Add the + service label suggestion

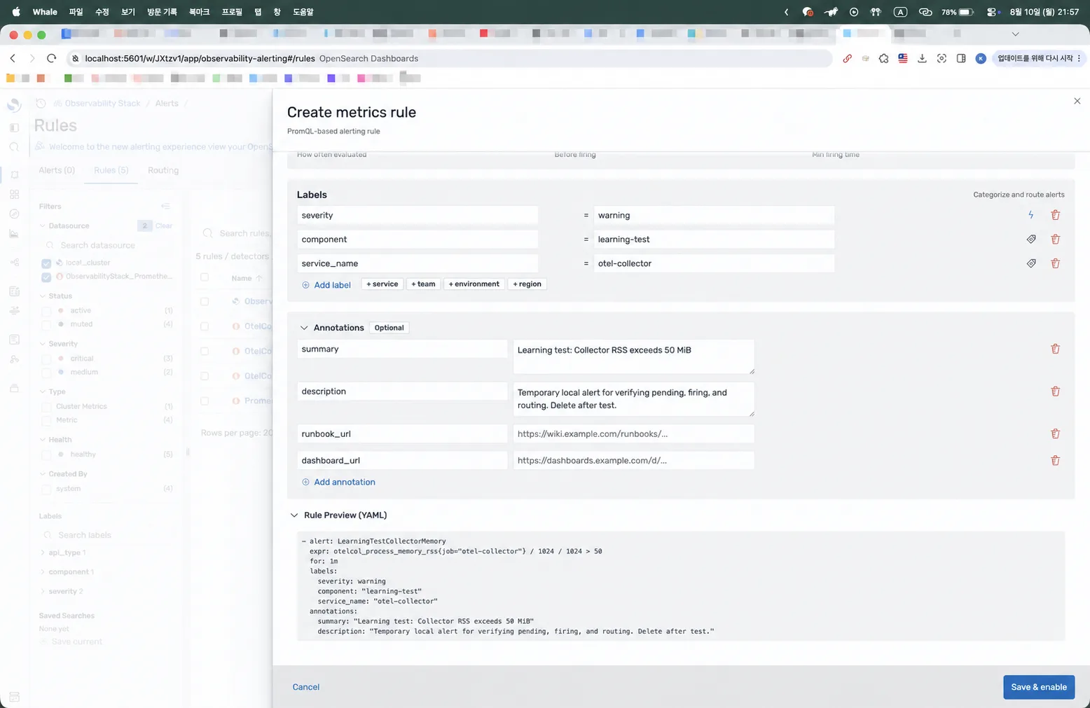coord(382,284)
